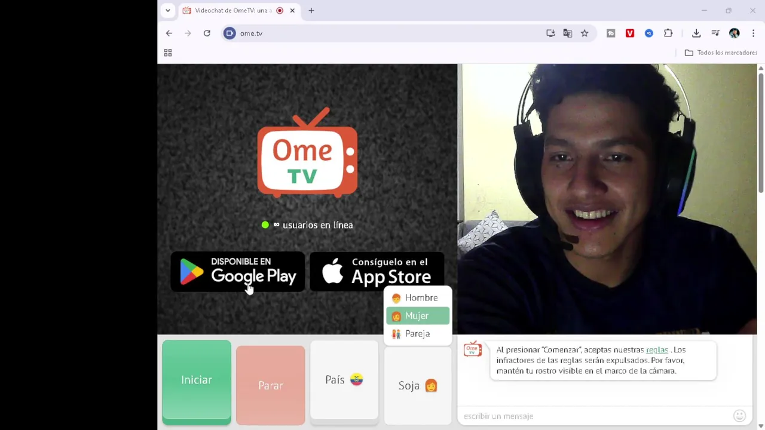The width and height of the screenshot is (765, 430).
Task: Open the tab search dropdown arrow
Action: [x=168, y=10]
